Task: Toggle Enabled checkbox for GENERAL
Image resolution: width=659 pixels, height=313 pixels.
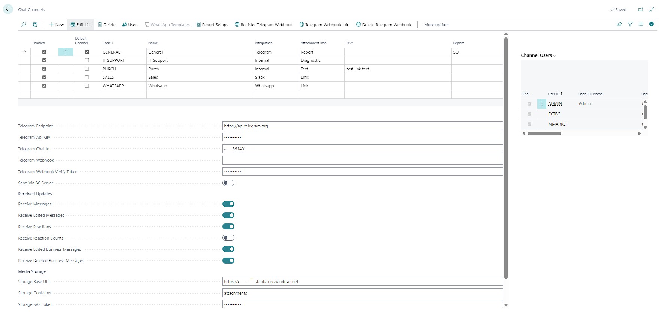Action: coord(44,52)
